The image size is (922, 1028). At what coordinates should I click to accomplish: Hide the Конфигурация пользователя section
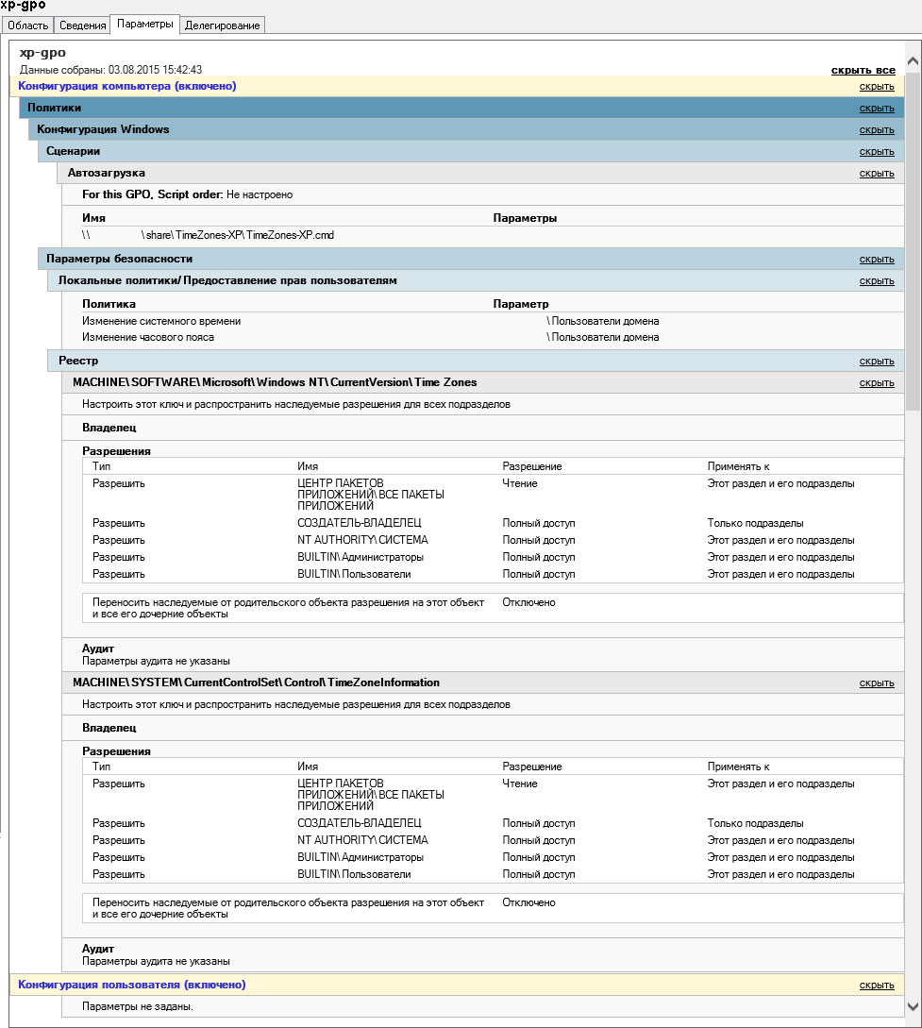point(877,986)
